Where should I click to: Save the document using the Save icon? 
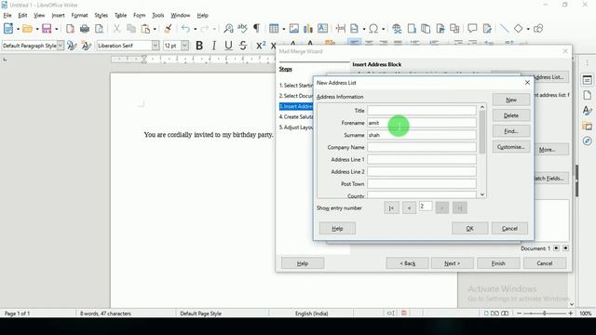(47, 29)
